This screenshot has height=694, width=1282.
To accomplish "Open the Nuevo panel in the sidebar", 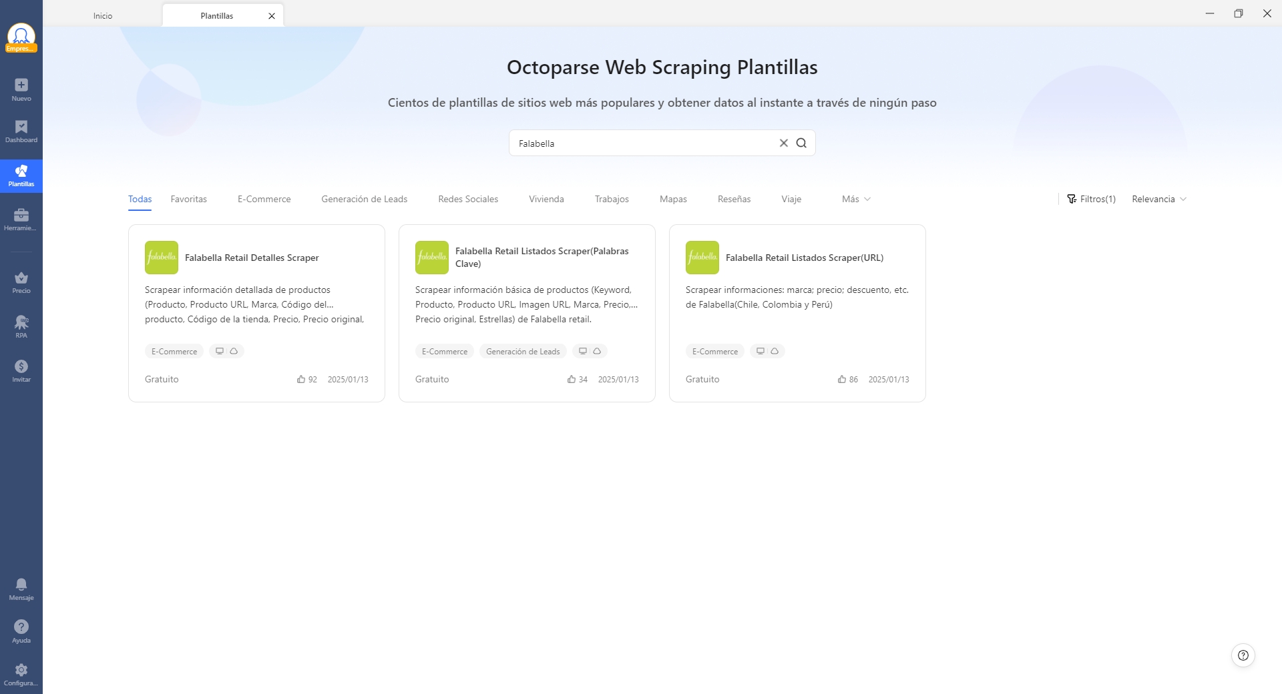I will (x=21, y=89).
